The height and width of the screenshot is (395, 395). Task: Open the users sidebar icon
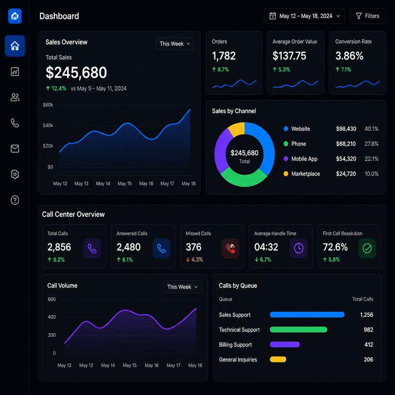tap(15, 97)
